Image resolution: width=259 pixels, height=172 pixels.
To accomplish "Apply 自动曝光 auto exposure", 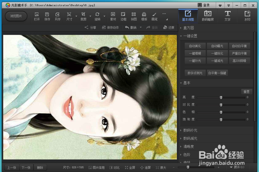I will coord(217,46).
